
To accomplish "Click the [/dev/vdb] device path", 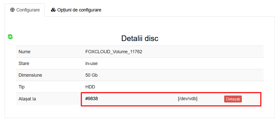I will click(187, 99).
